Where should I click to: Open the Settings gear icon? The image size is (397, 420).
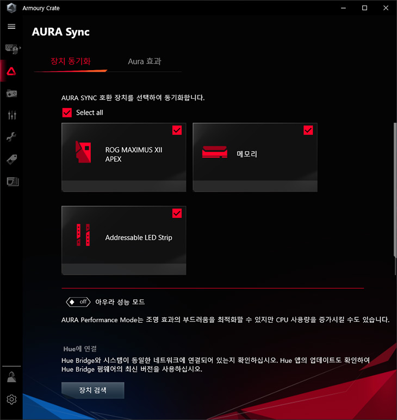[x=11, y=399]
